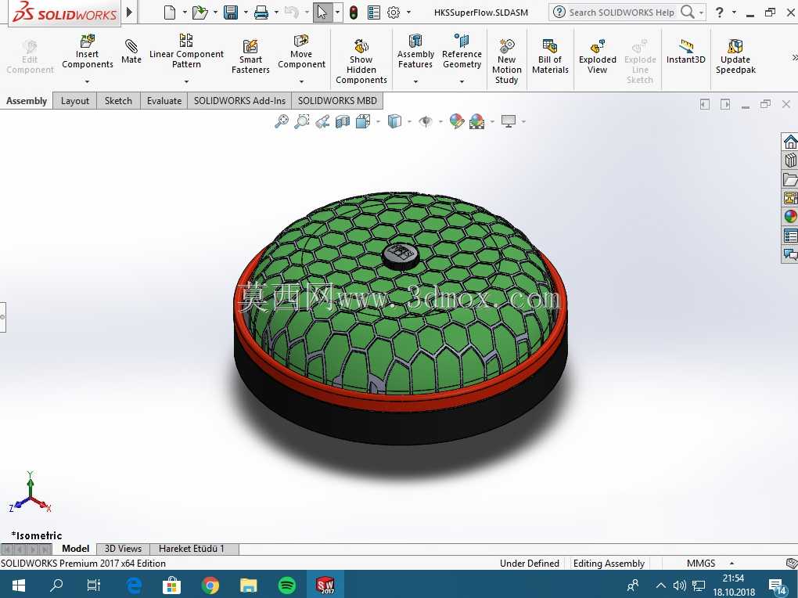Click the Display Style cube icon
Viewport: 798px width, 598px height.
394,121
